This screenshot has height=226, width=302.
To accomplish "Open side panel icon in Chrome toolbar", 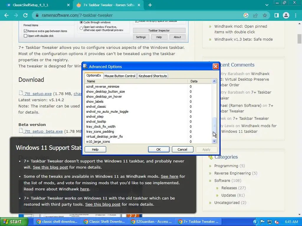I will pyautogui.click(x=277, y=15).
